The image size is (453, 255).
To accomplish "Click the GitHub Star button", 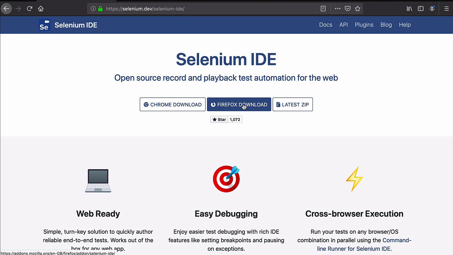I will (219, 119).
